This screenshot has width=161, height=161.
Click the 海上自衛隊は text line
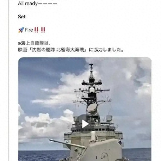coord(34,43)
